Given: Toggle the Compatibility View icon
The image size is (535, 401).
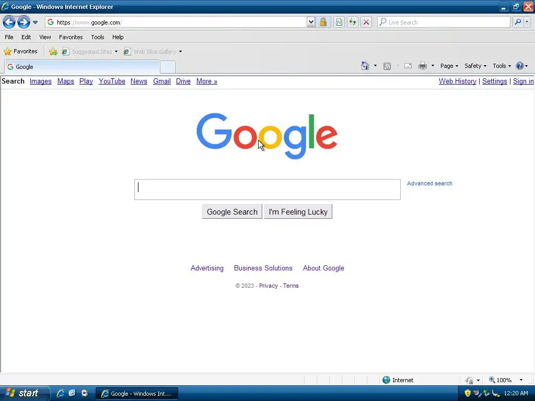Looking at the screenshot, I should 339,22.
